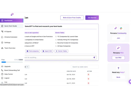Click prompt about having an API
The image size is (131, 98).
[x=29, y=46]
